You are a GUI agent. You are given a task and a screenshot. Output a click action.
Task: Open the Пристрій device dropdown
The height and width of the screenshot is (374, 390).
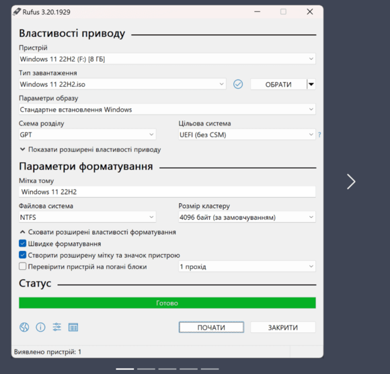tap(167, 59)
